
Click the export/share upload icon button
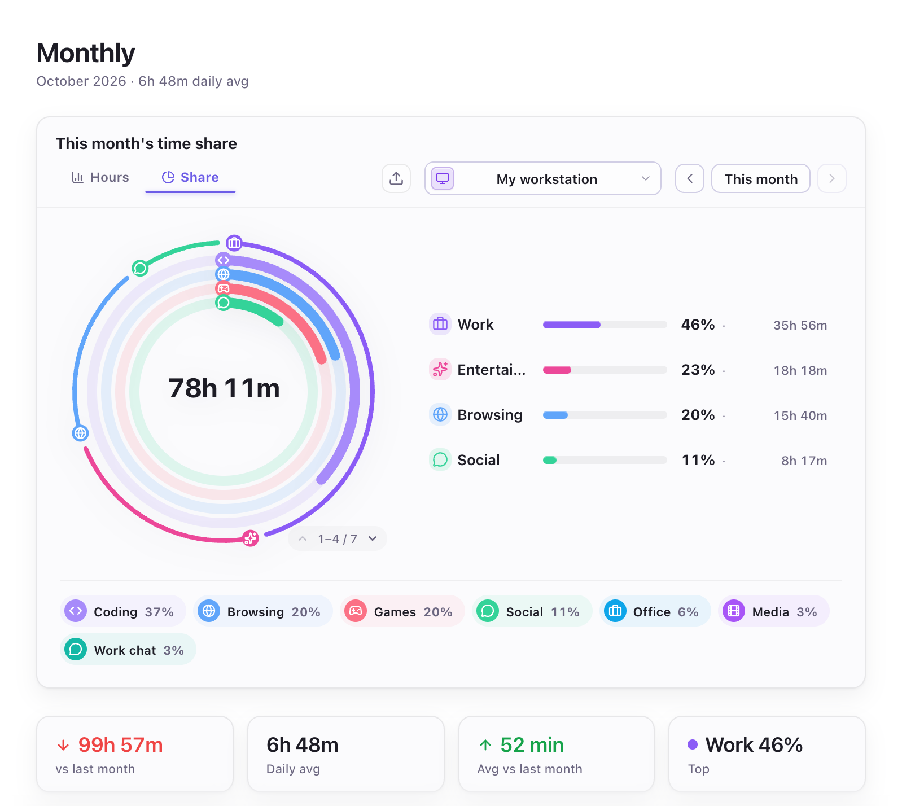396,178
